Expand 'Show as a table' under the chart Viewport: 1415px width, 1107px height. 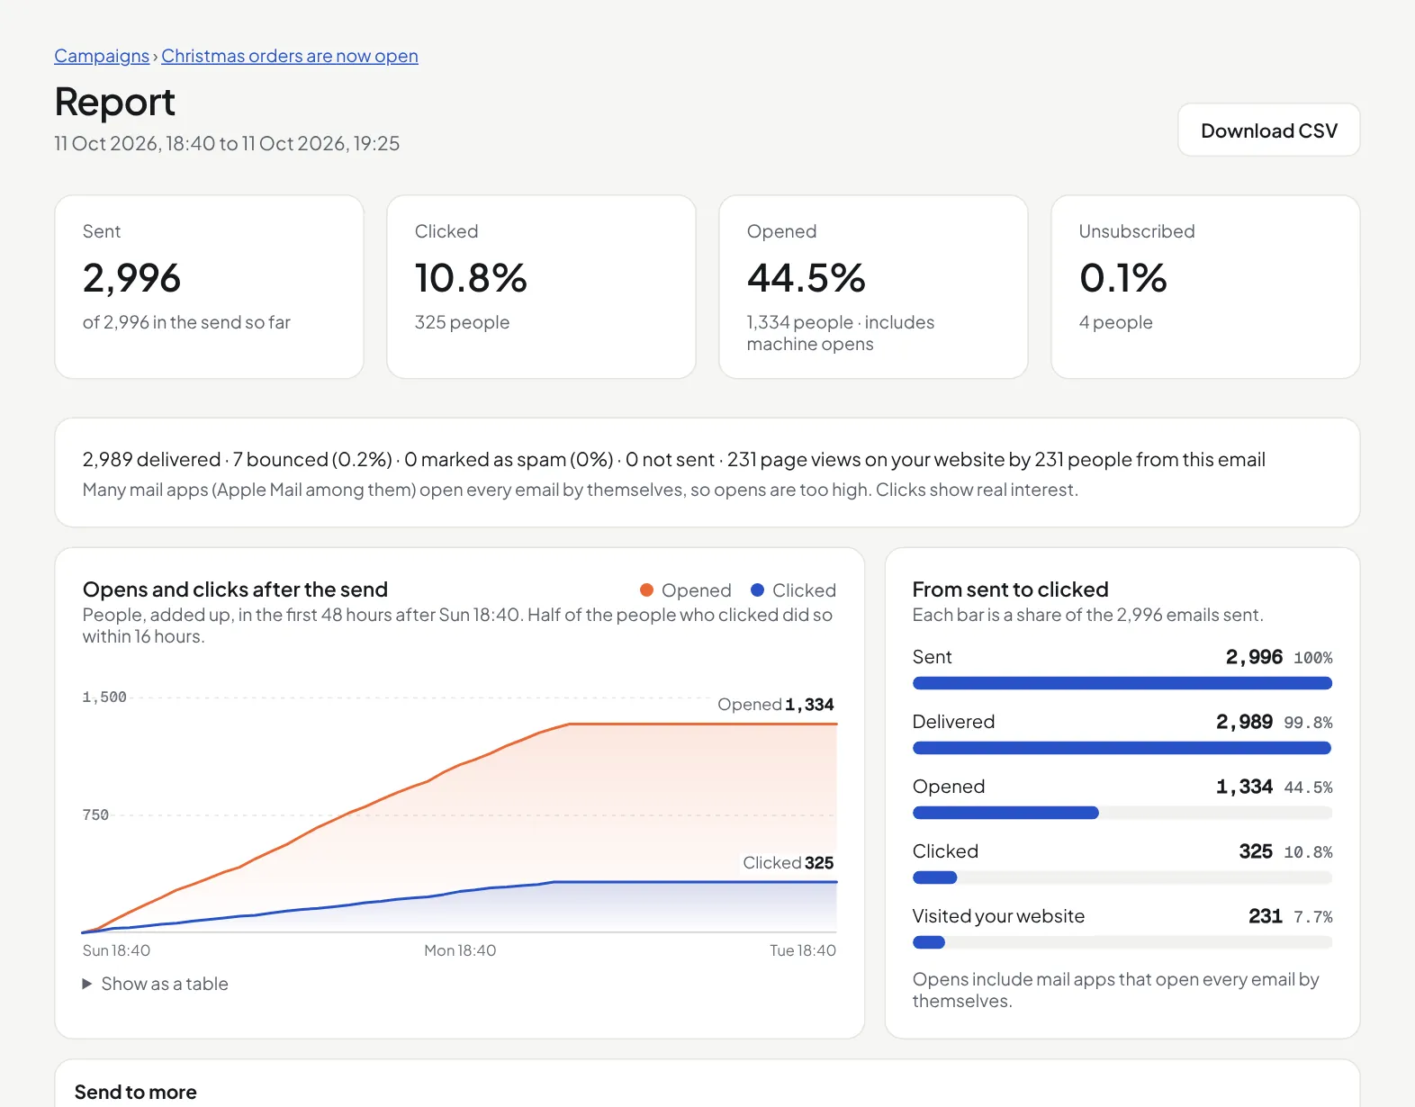pyautogui.click(x=156, y=984)
